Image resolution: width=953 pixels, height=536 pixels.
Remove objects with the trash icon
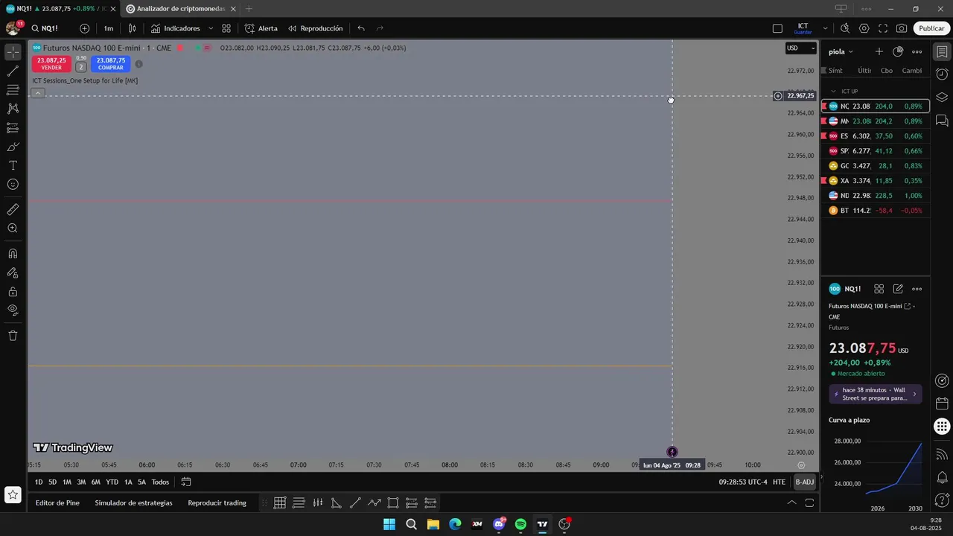click(13, 336)
